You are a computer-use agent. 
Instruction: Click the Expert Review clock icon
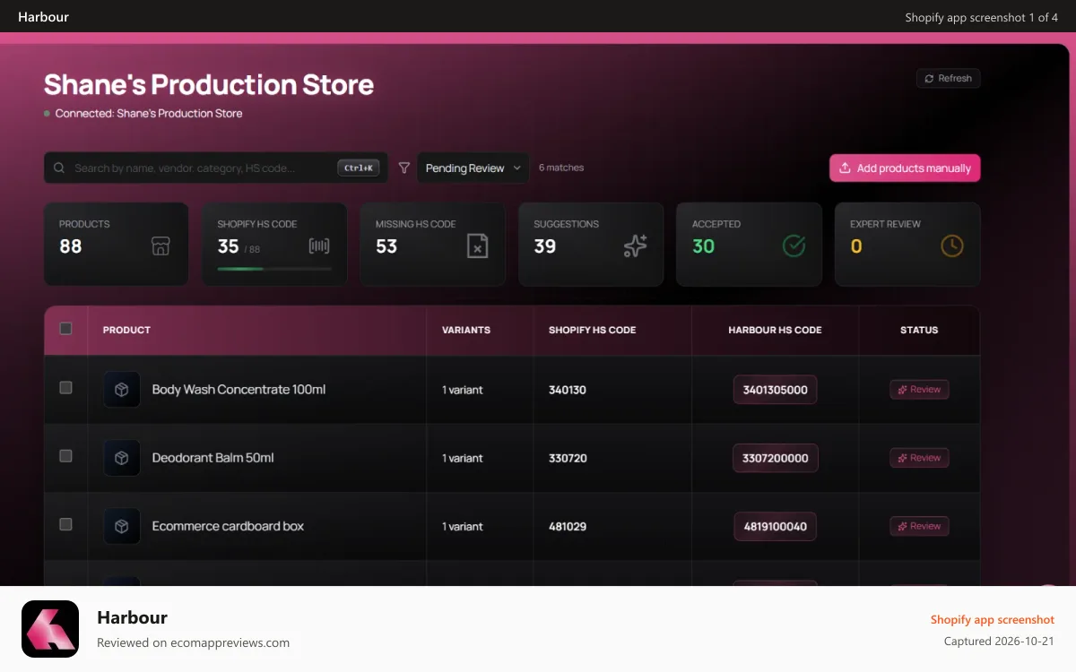(952, 246)
